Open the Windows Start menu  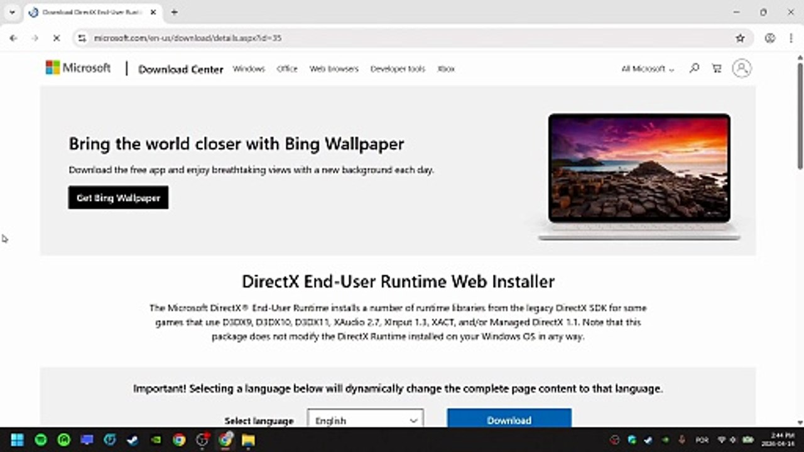pos(18,439)
